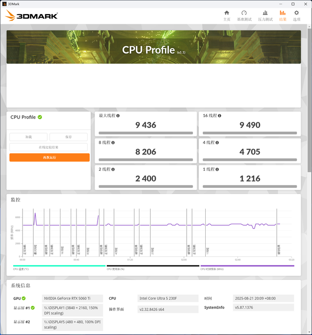Click the System Info (系统信息) heading
This screenshot has width=312, height=335.
point(20,285)
